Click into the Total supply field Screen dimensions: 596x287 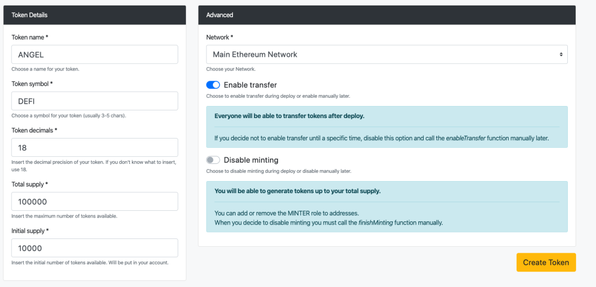click(x=94, y=201)
